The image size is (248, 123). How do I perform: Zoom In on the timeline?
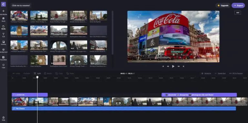click(x=206, y=74)
